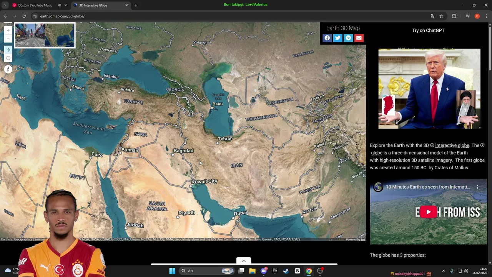Open the Windows Start menu
The image size is (492, 277).
point(172,271)
